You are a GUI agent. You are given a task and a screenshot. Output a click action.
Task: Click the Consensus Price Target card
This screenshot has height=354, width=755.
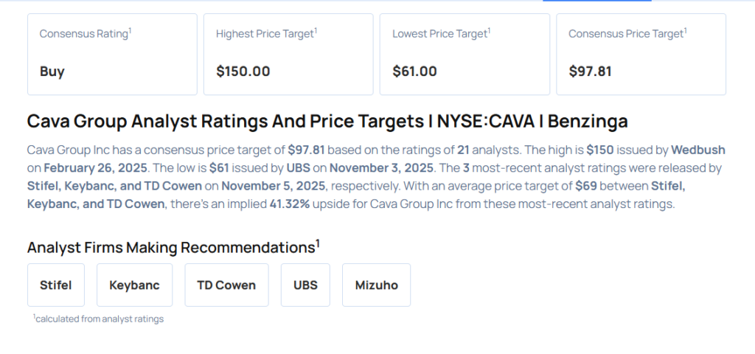(x=641, y=54)
